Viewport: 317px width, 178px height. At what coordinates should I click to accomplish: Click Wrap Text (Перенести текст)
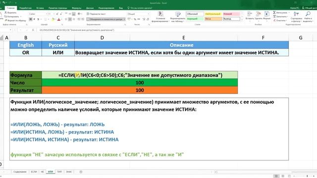[96, 14]
